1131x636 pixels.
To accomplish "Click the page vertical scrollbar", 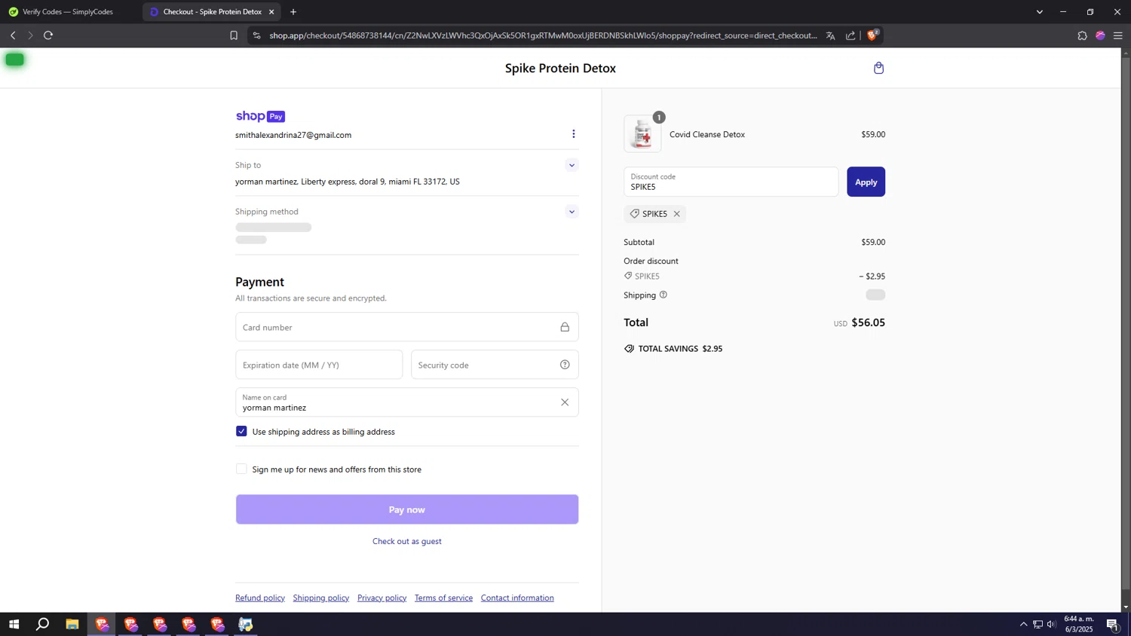I will tap(1126, 324).
